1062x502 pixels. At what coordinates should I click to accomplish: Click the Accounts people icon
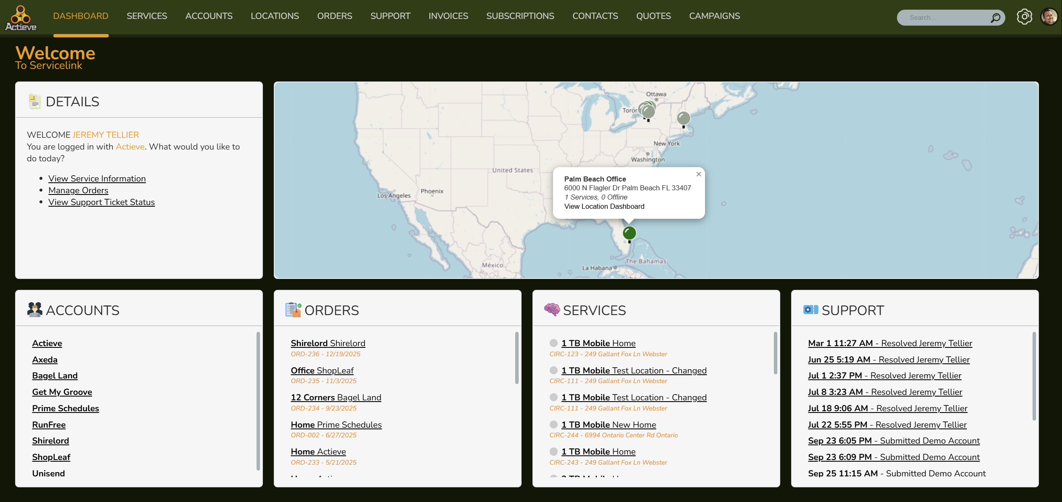pos(34,310)
